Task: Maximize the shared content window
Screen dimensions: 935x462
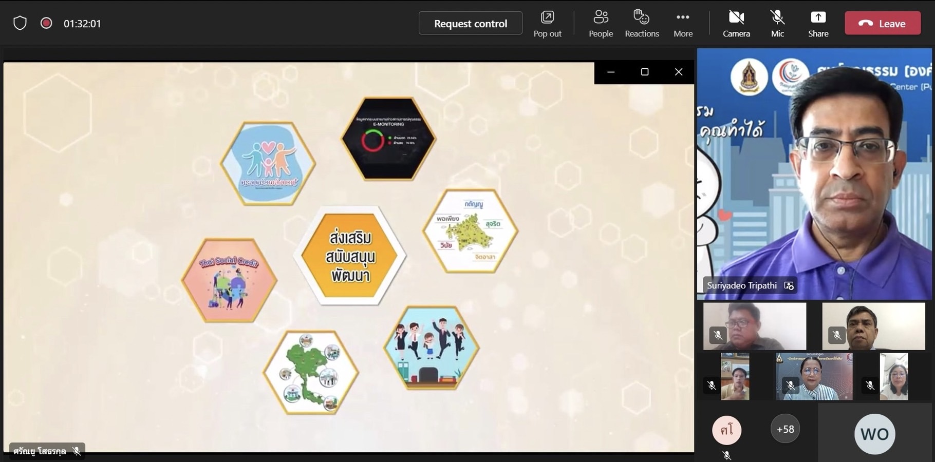Action: pyautogui.click(x=645, y=72)
